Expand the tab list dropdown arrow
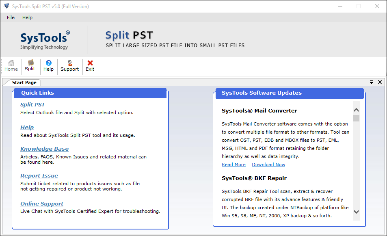 372,82
